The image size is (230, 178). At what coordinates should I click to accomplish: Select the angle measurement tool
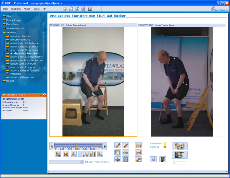point(138,160)
